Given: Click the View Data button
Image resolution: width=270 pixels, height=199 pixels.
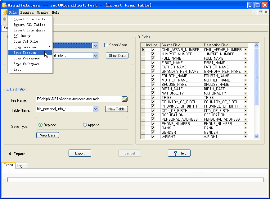Looking at the screenshot, I should tap(47, 135).
